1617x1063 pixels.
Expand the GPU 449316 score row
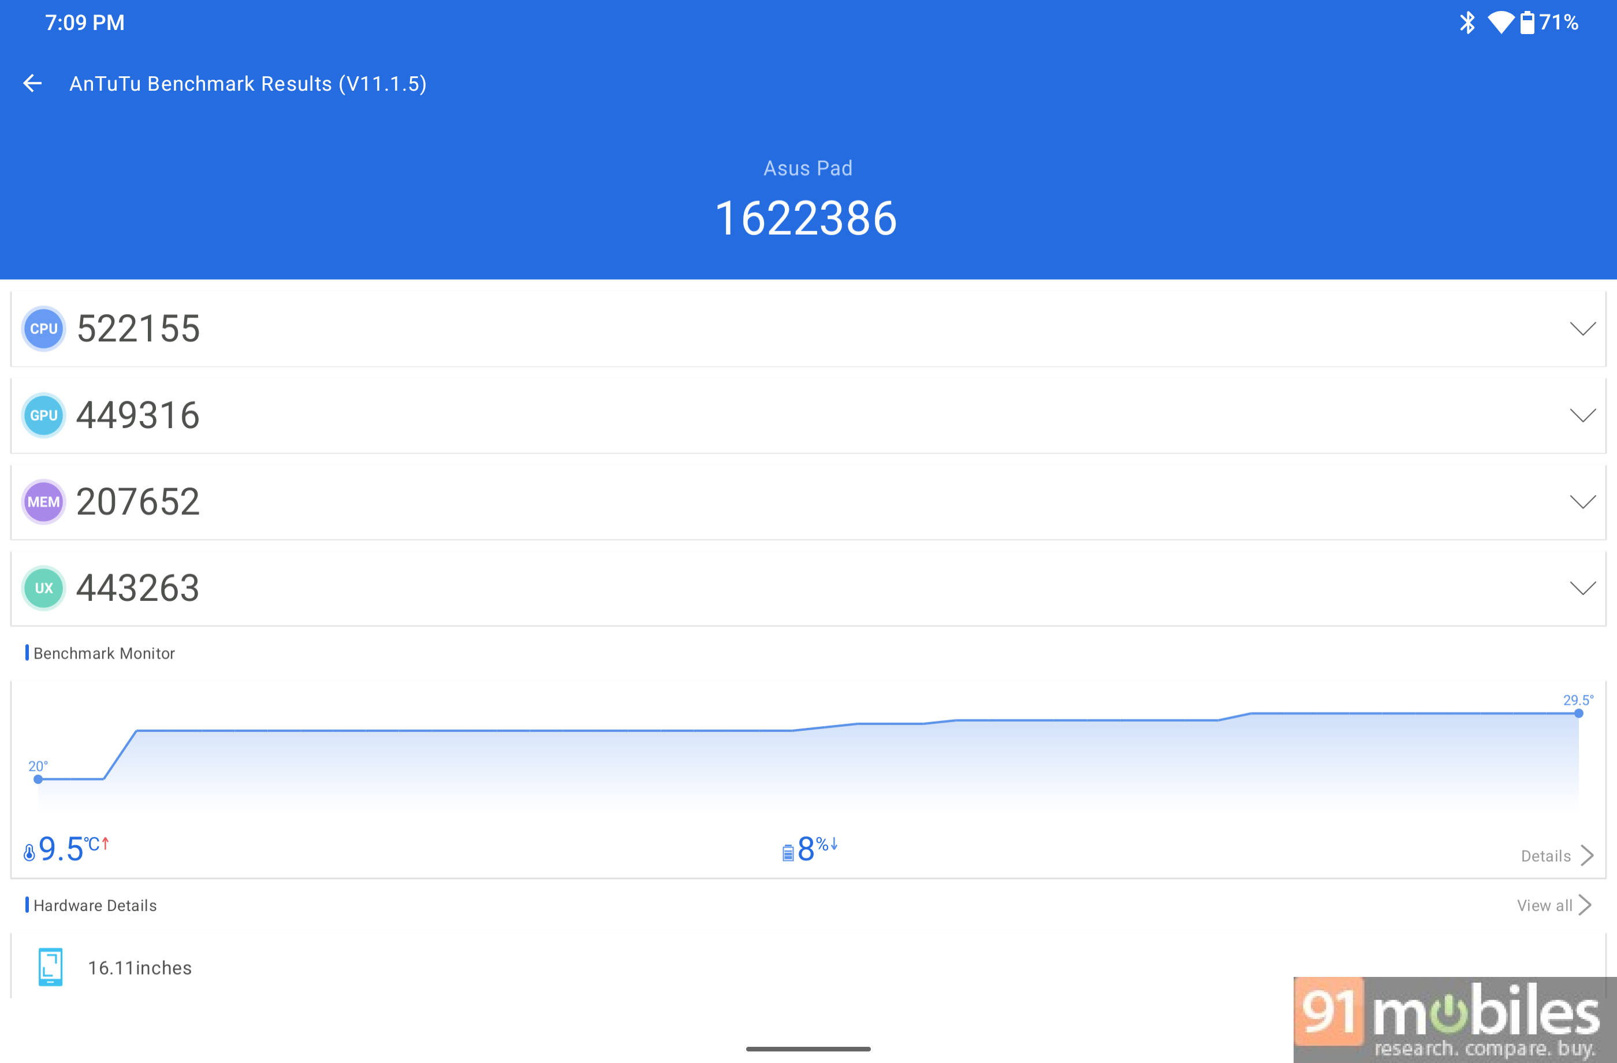(x=808, y=415)
